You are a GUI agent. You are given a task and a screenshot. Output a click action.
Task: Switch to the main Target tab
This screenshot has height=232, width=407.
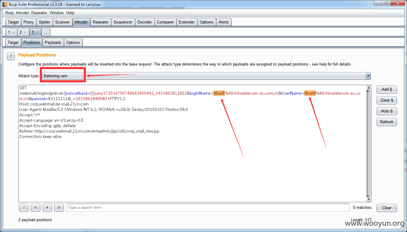(x=13, y=22)
